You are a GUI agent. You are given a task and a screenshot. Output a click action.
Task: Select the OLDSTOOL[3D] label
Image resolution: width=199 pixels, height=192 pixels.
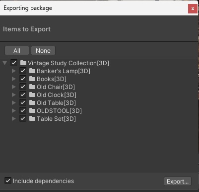[59, 111]
